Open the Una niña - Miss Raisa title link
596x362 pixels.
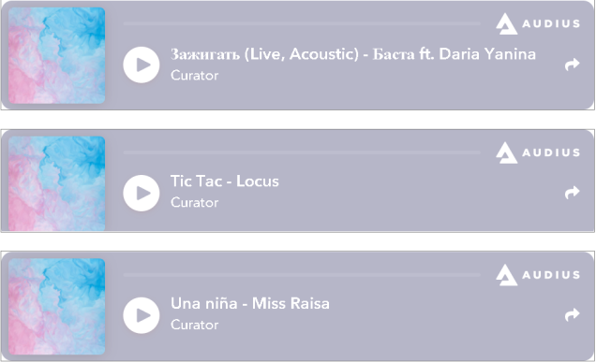250,304
